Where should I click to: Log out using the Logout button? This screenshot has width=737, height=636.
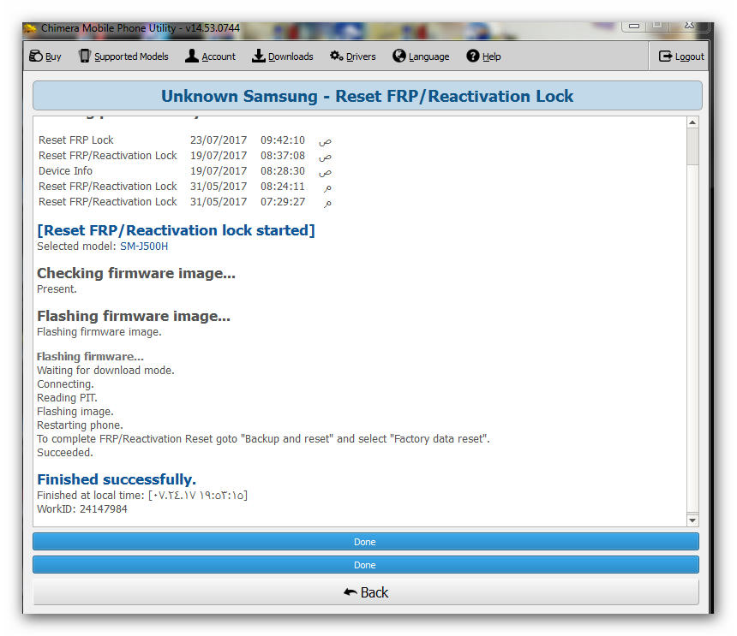click(x=681, y=56)
